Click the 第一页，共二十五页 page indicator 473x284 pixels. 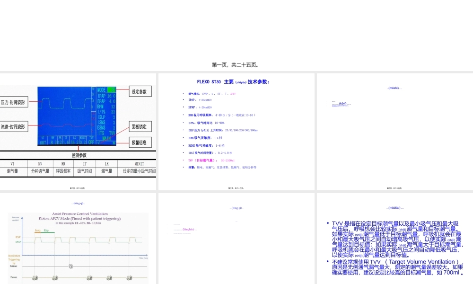click(236, 64)
